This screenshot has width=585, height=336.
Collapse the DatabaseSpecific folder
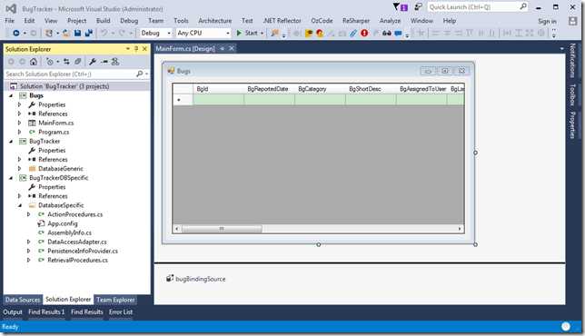pos(20,205)
